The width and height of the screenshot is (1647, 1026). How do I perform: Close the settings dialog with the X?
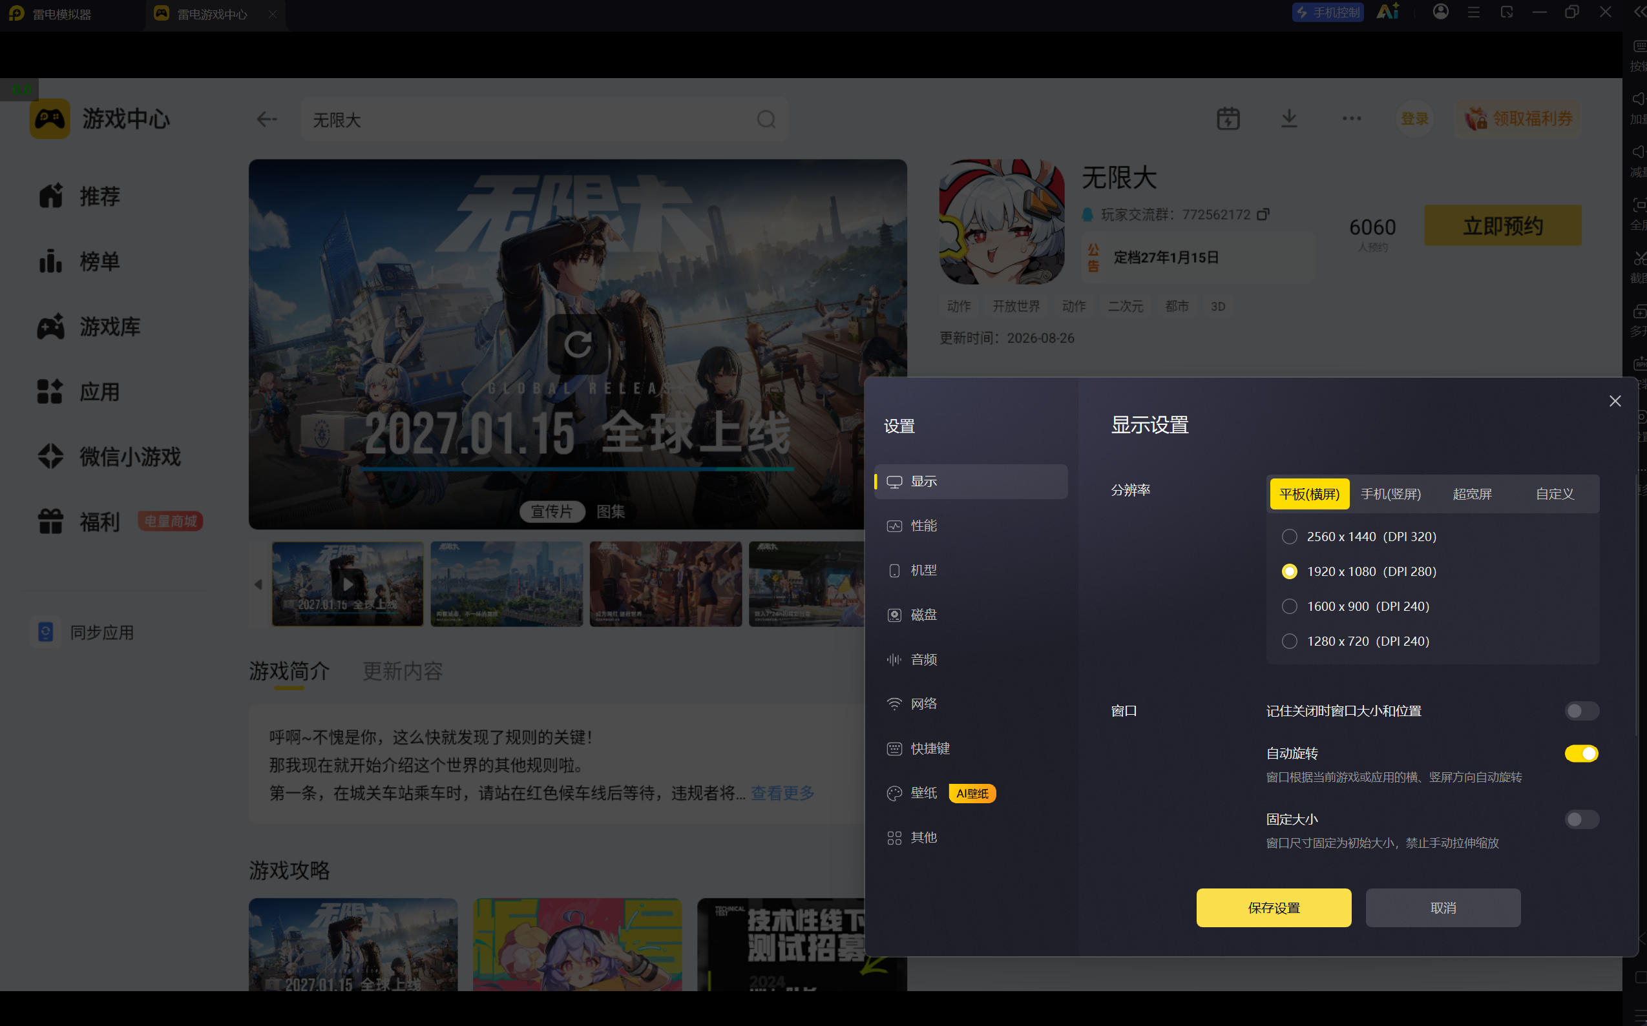point(1615,401)
